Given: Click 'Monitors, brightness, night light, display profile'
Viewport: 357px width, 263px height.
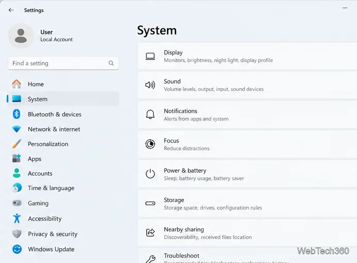Looking at the screenshot, I should point(219,60).
